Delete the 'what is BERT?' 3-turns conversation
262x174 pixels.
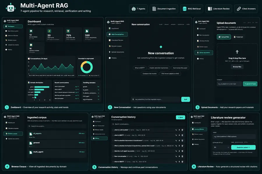click(x=182, y=162)
